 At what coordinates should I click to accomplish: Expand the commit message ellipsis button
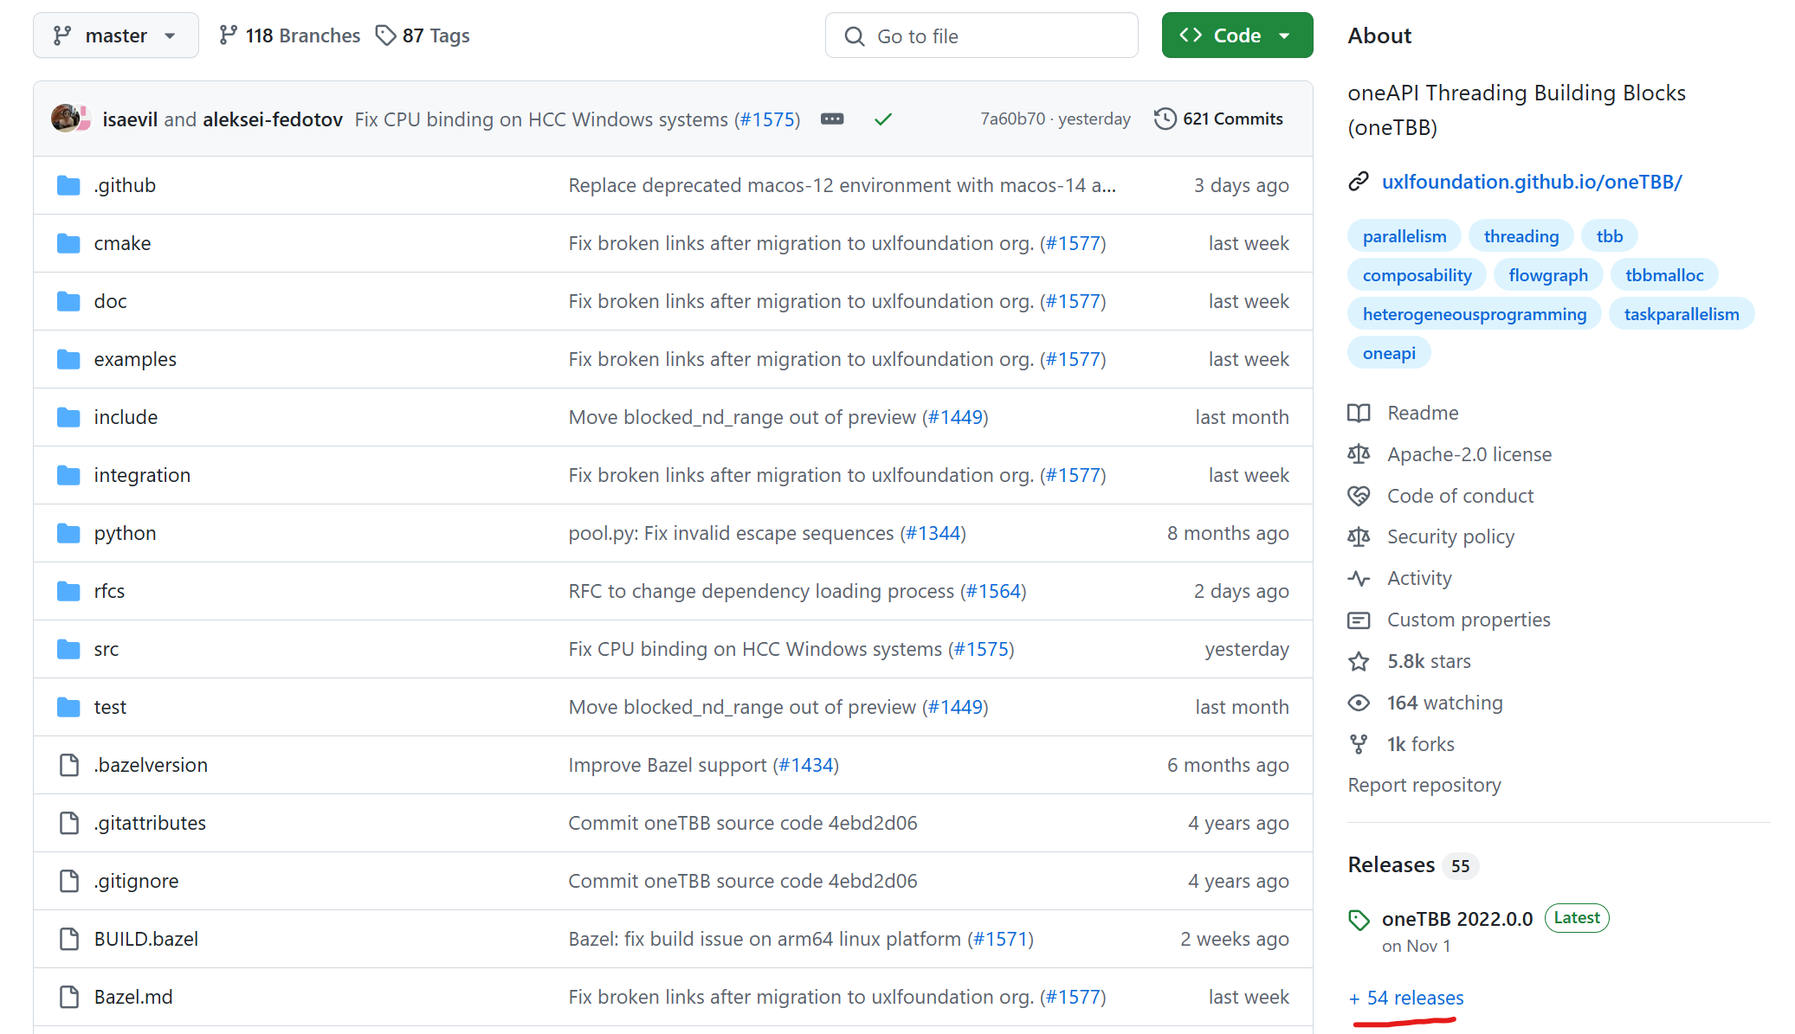pyautogui.click(x=832, y=119)
